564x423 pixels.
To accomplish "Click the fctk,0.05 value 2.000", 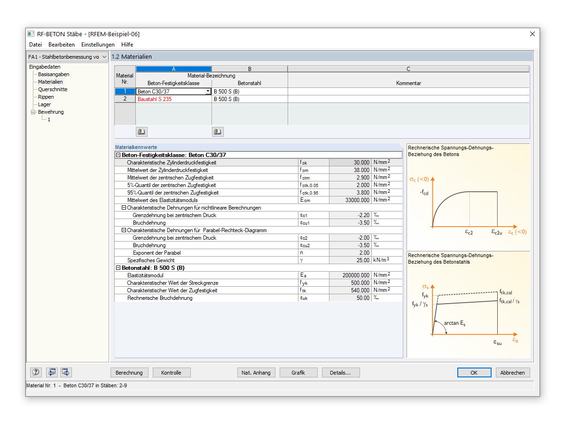I will (x=350, y=185).
